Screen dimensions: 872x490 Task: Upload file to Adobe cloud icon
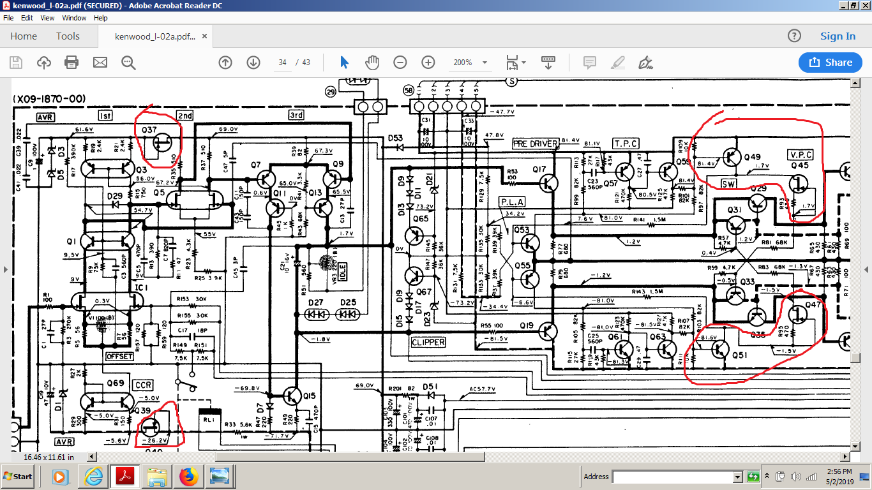point(44,63)
